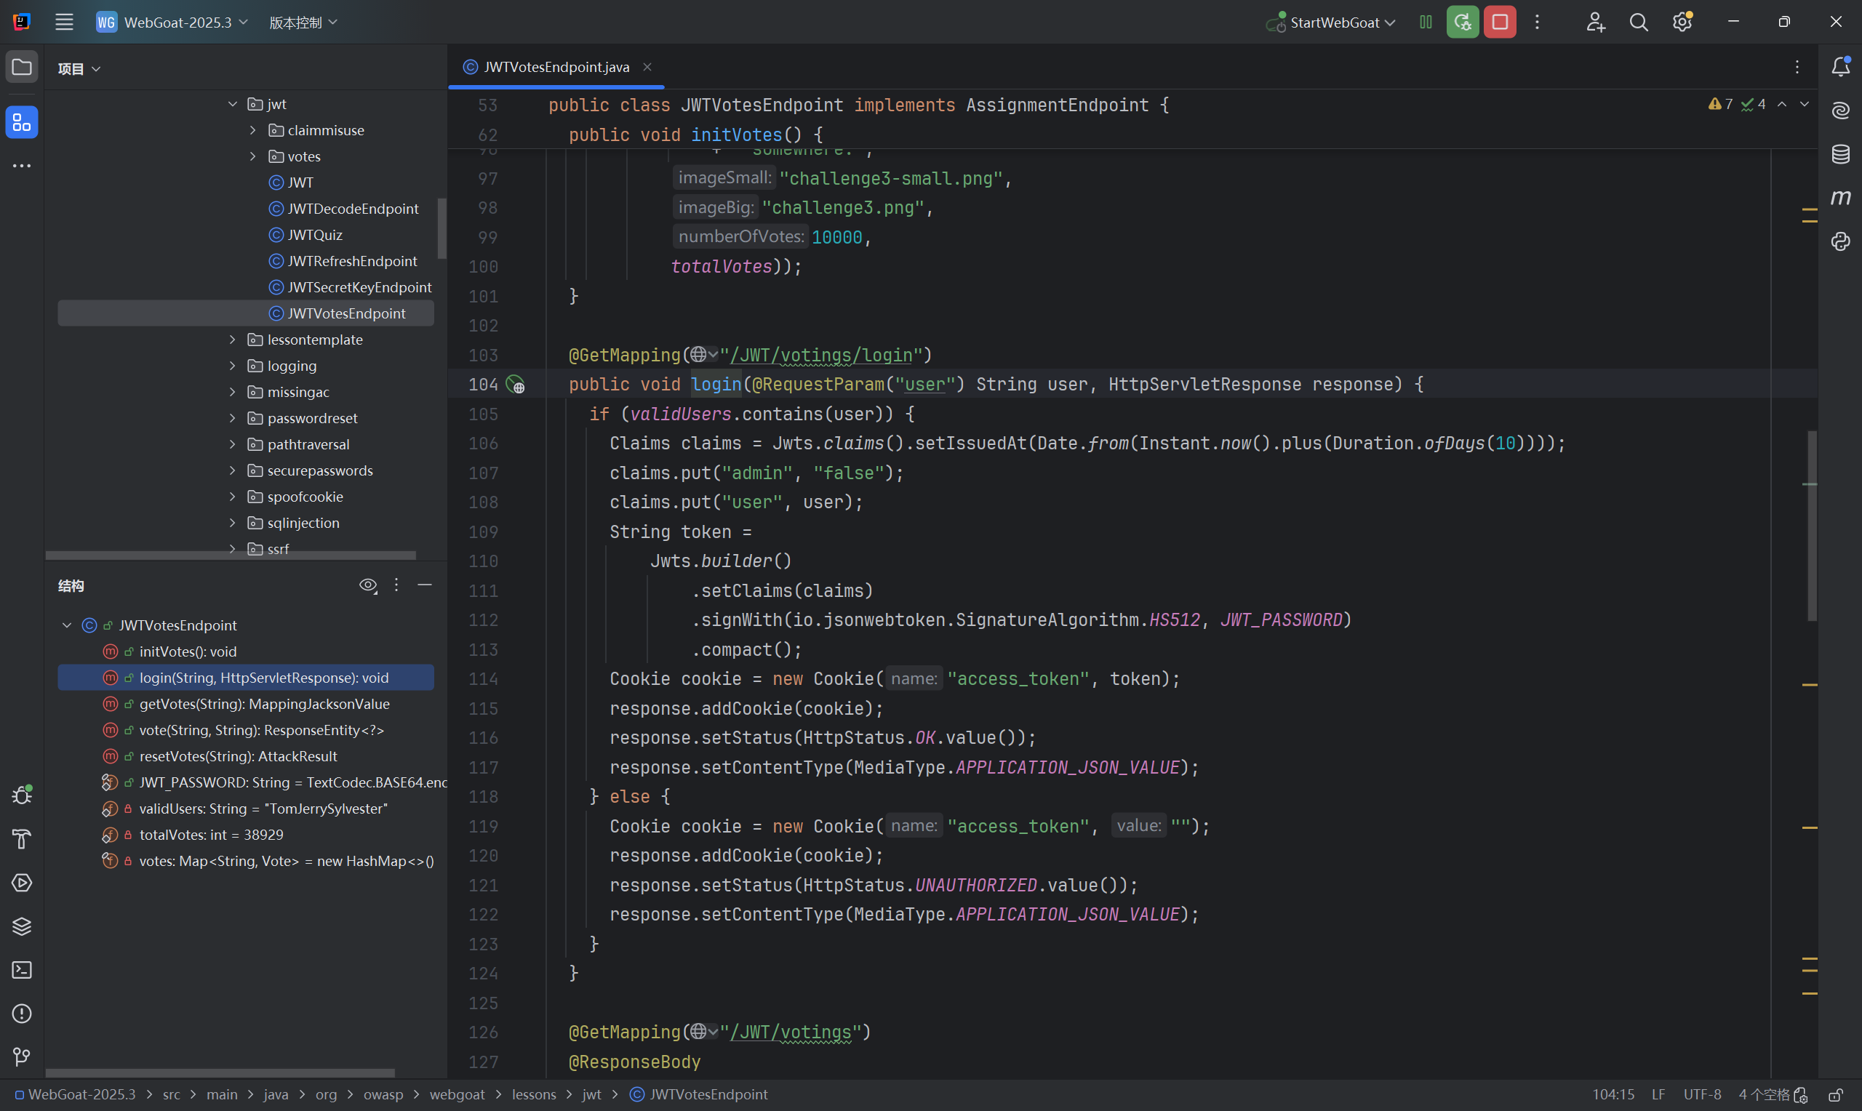The image size is (1862, 1111).
Task: Open the main hamburger menu
Action: coord(65,22)
